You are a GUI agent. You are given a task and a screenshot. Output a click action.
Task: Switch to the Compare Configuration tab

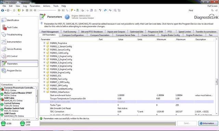pyautogui.click(x=73, y=35)
